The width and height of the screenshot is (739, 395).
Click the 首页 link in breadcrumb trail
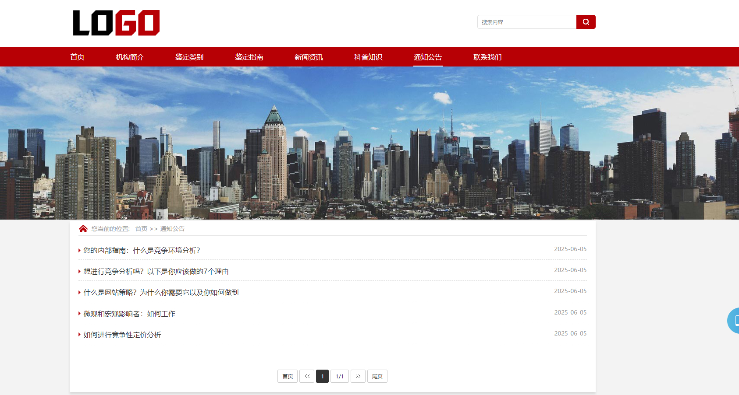[141, 229]
